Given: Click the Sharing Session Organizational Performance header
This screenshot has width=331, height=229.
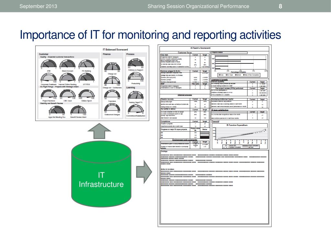Looking at the screenshot, I should (x=198, y=6).
